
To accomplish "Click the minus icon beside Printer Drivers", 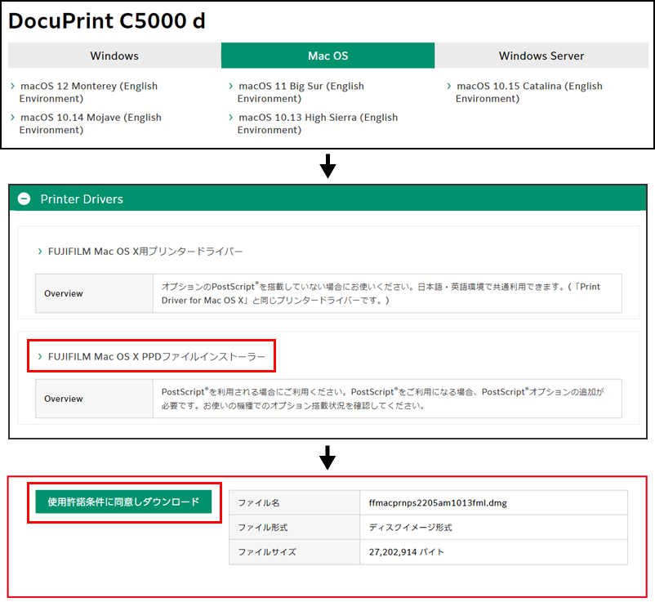I will [x=24, y=198].
